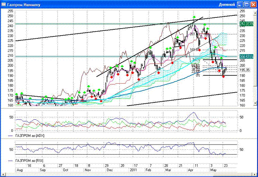Click the 250 value on right price scale
The height and width of the screenshot is (177, 258).
point(243,16)
